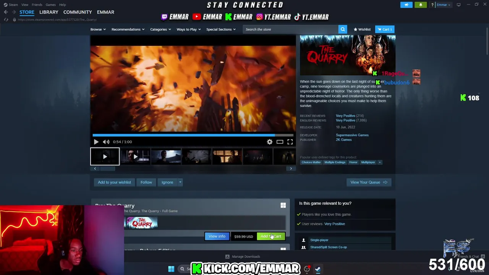Switch to the LIBRARY tab
Screen dimensions: 489x275
click(49, 12)
